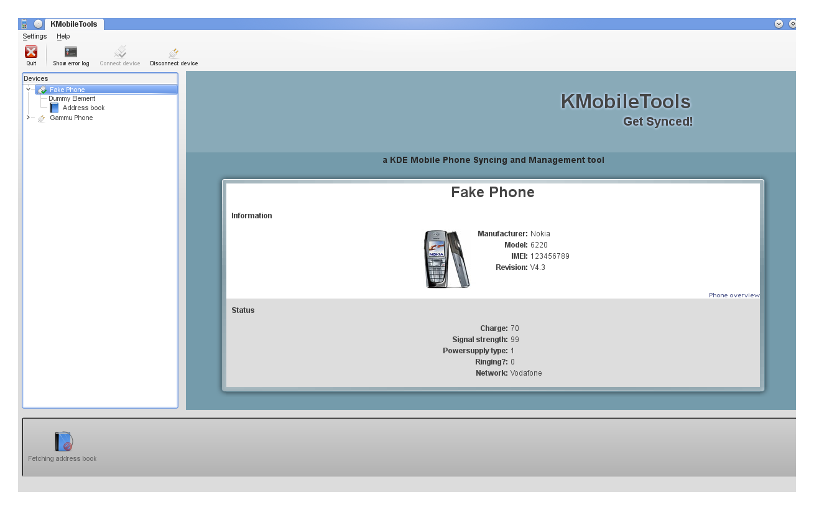
Task: Click the Signal strength value 99
Action: 515,340
